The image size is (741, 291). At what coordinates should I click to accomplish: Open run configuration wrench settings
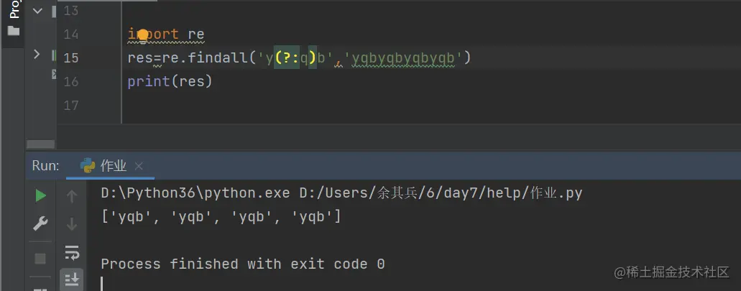(40, 225)
